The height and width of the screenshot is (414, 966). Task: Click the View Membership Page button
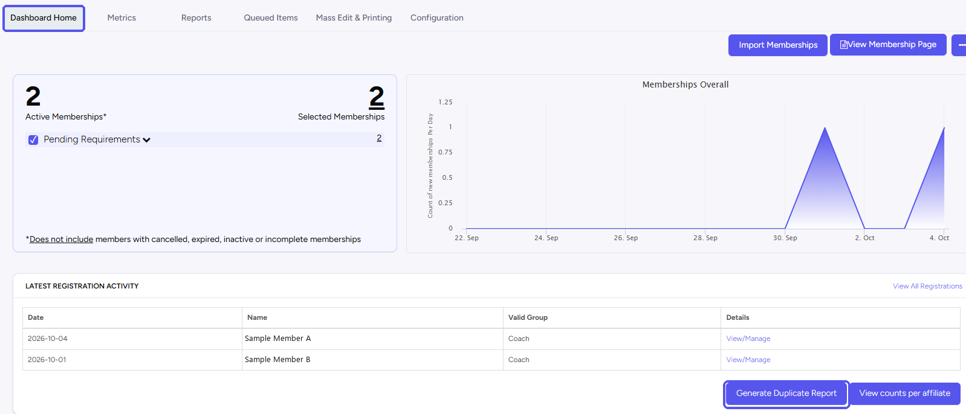pyautogui.click(x=888, y=45)
